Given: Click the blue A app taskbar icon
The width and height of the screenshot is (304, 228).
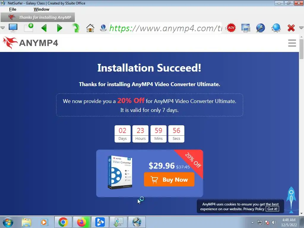Looking at the screenshot, I should 100,222.
